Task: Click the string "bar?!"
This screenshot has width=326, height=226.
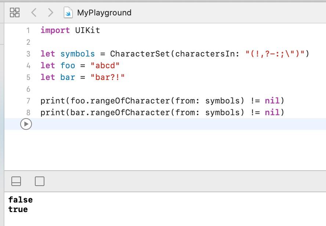Action: pos(108,77)
